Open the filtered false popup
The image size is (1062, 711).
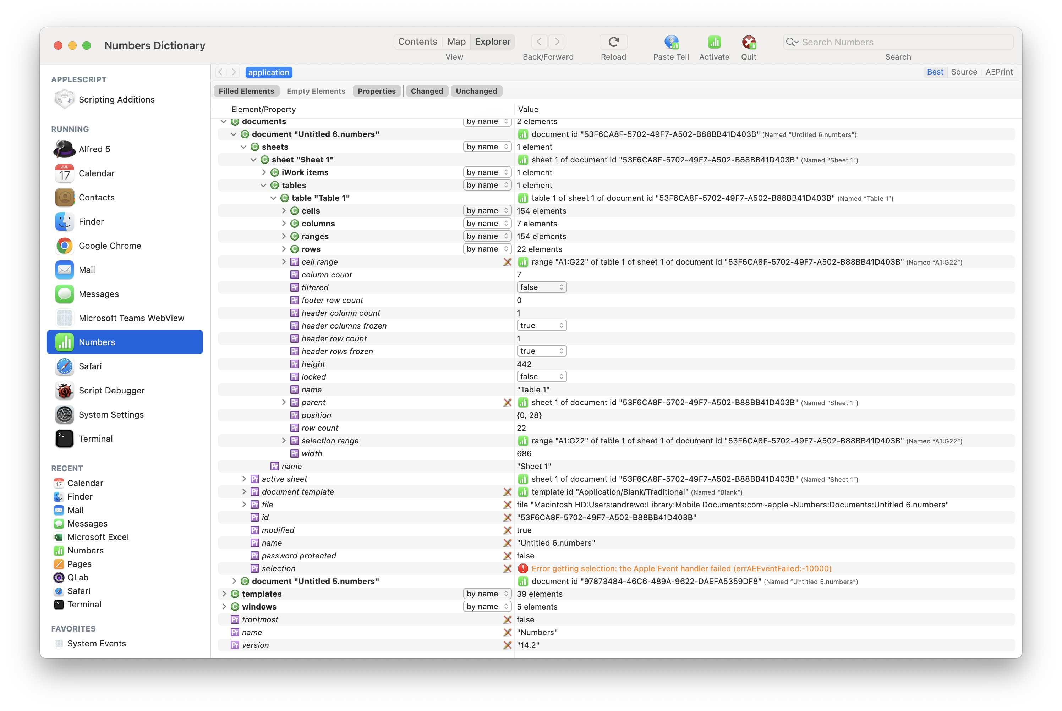(541, 287)
